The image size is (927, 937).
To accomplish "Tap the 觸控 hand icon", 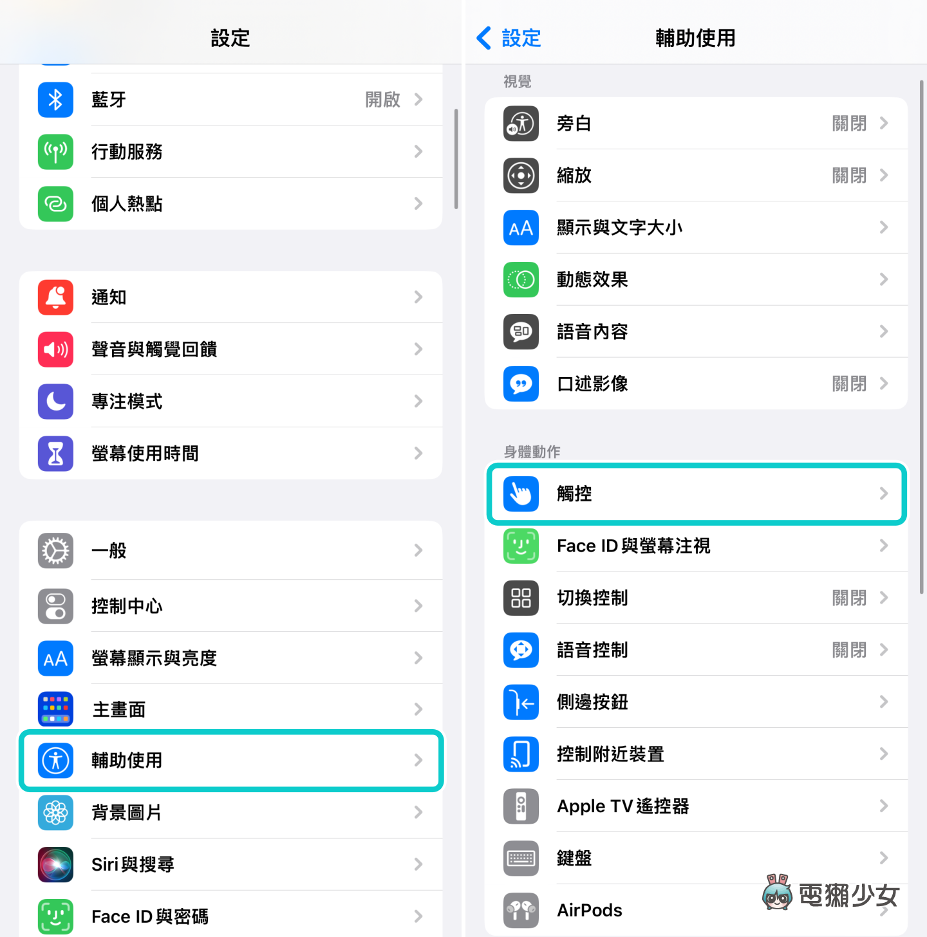I will [521, 494].
